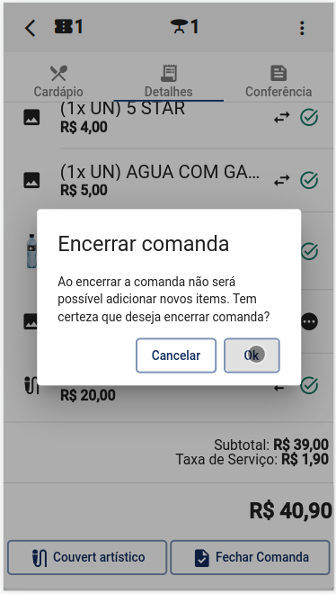Select the Detalhes tab
This screenshot has height=594, width=336.
[169, 81]
